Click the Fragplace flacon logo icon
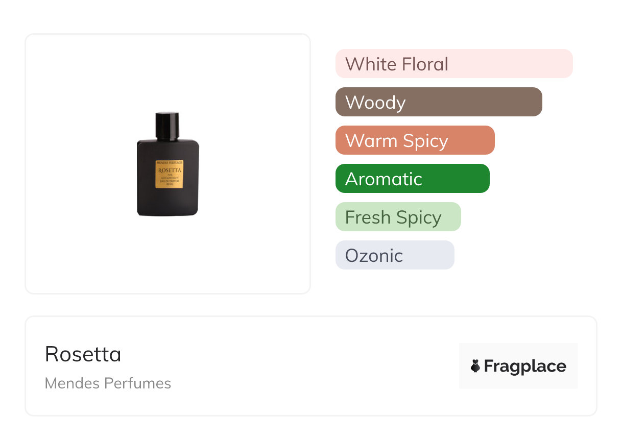This screenshot has width=622, height=441. coord(475,366)
